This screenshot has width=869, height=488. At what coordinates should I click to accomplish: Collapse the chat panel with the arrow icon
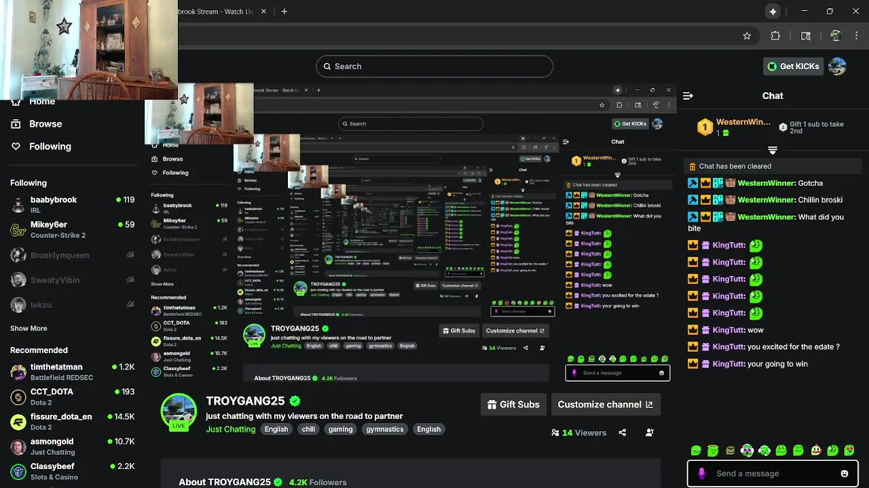[x=688, y=96]
